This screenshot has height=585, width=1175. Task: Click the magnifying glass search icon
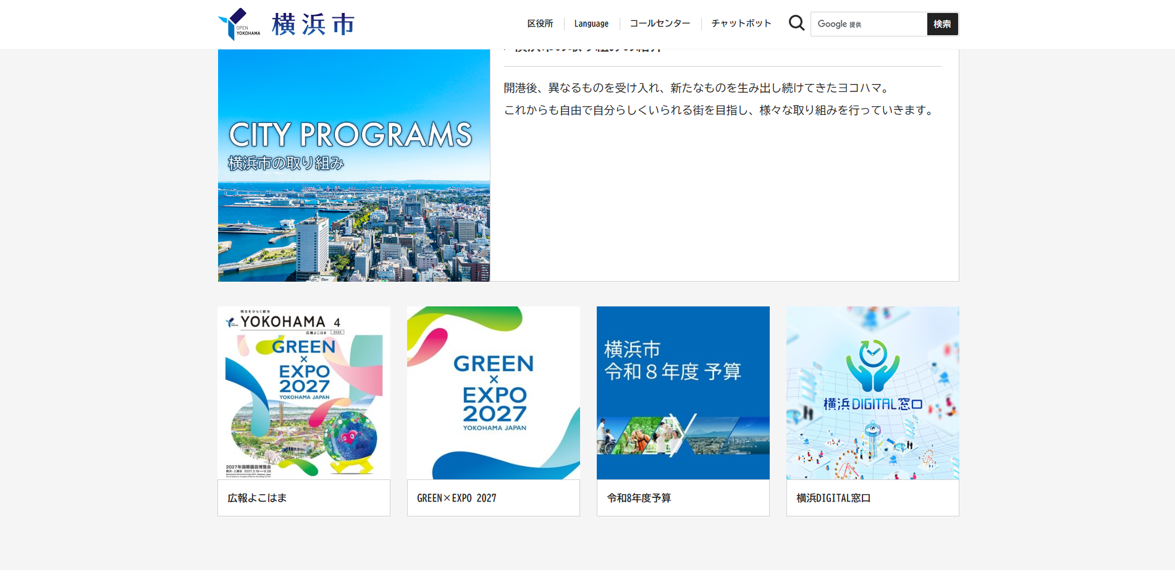click(796, 23)
